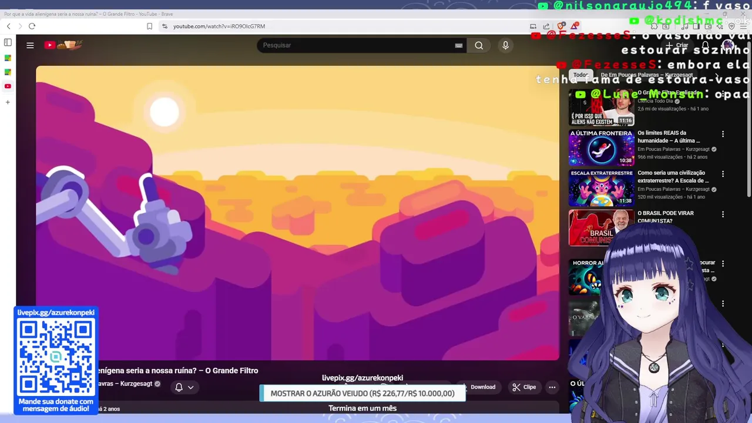The width and height of the screenshot is (752, 423).
Task: Bookmark this page with the bookmark icon
Action: pyautogui.click(x=149, y=26)
